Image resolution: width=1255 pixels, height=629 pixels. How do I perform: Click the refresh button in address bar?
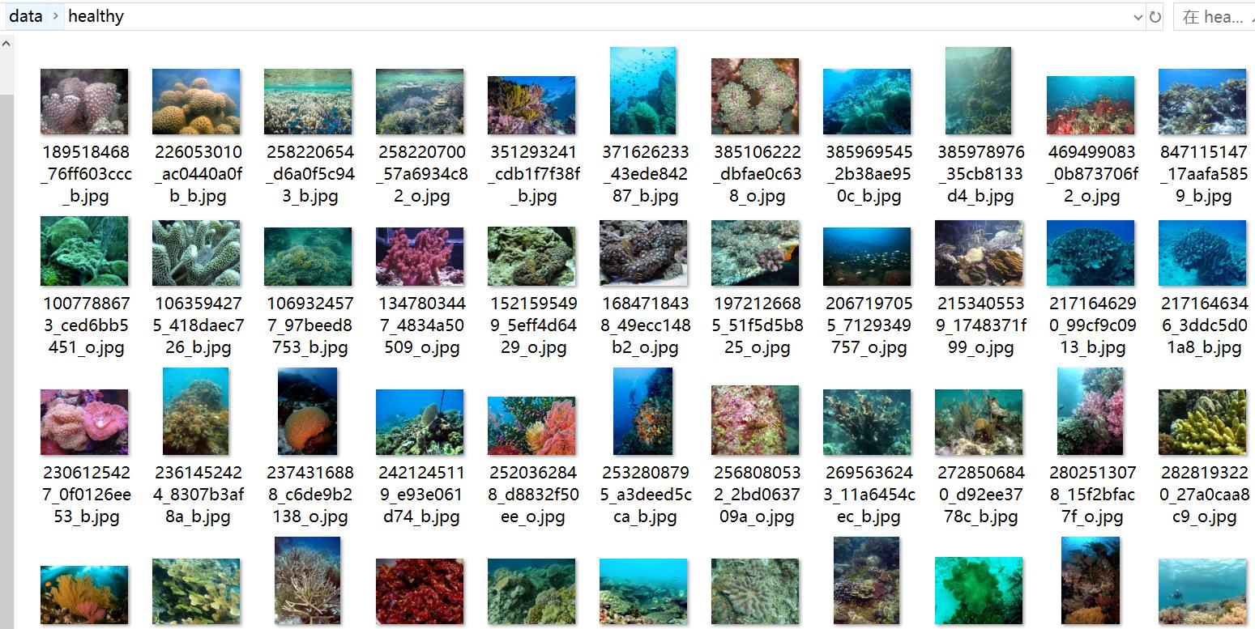tap(1155, 16)
